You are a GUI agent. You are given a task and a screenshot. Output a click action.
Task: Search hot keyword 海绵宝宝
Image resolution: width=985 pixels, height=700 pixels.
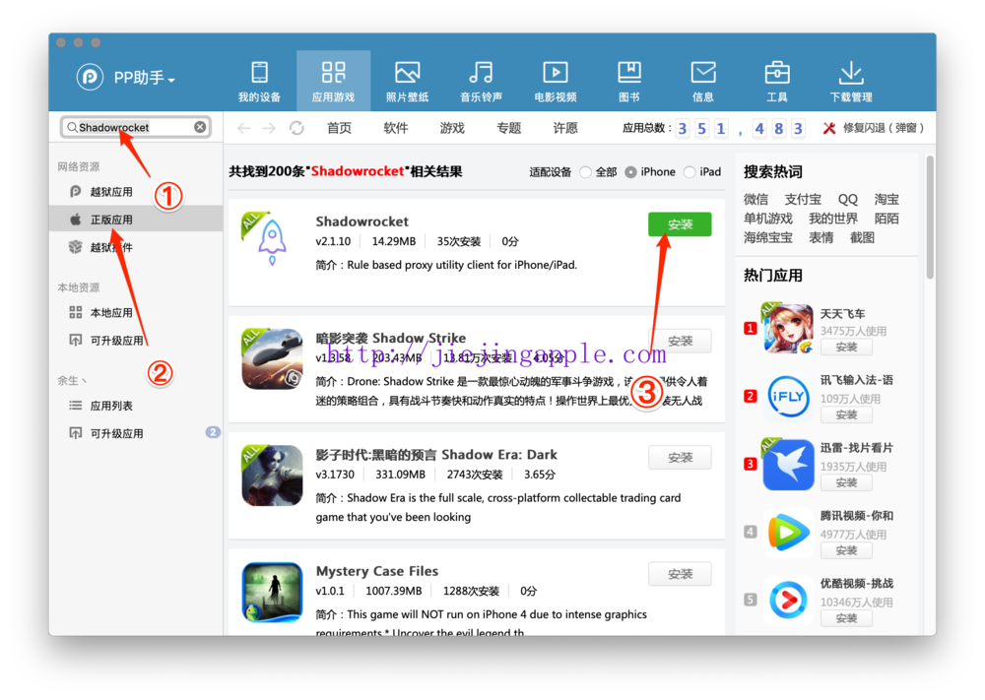(x=767, y=237)
